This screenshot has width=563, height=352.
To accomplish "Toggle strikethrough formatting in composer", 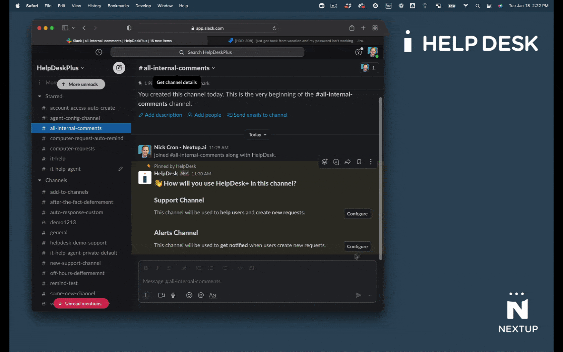I will pos(169,268).
